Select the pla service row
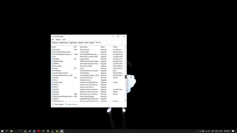 88,57
